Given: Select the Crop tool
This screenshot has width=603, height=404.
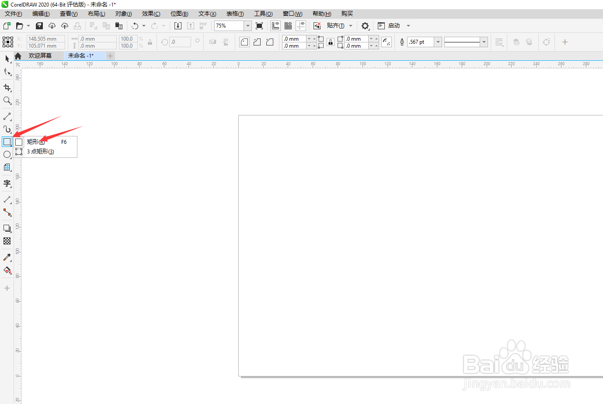Looking at the screenshot, I should 7,87.
